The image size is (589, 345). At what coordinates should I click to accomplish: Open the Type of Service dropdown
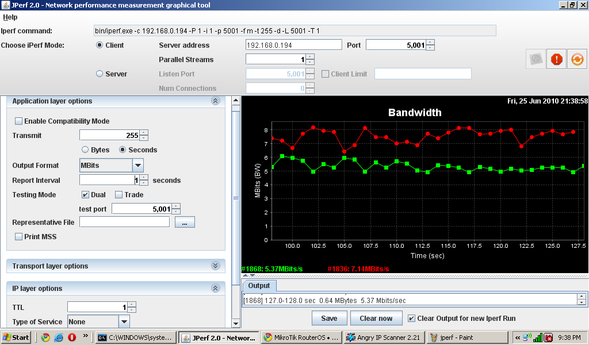tap(124, 322)
